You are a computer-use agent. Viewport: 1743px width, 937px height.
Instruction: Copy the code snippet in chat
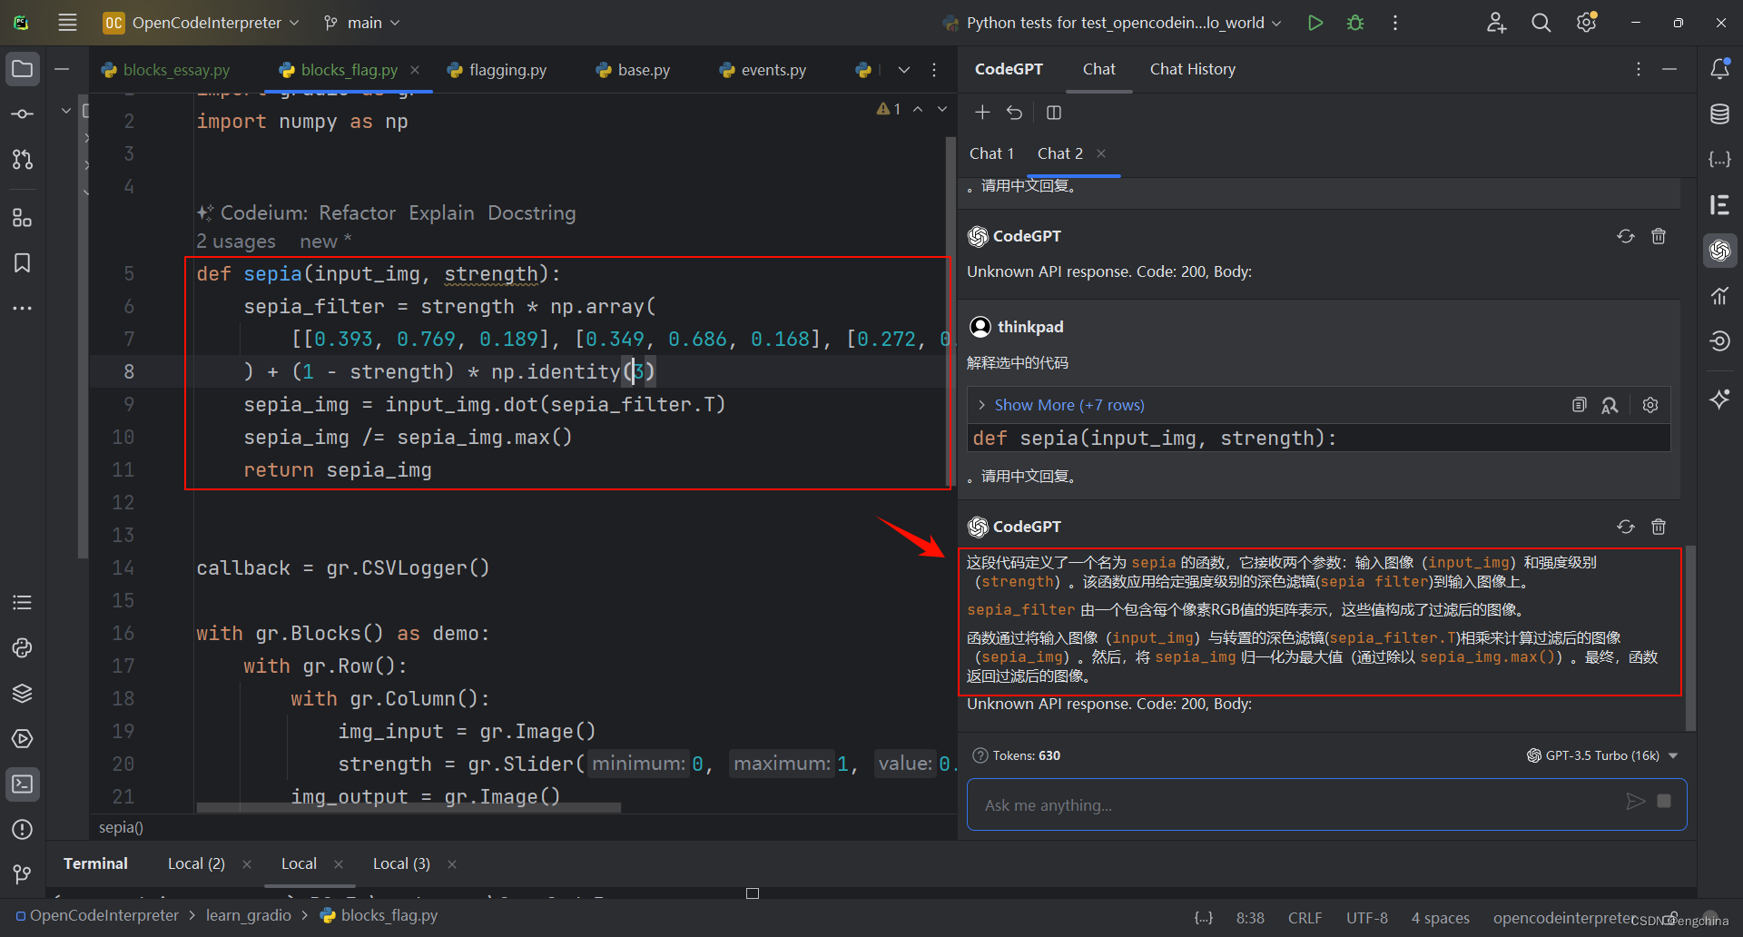[1580, 405]
